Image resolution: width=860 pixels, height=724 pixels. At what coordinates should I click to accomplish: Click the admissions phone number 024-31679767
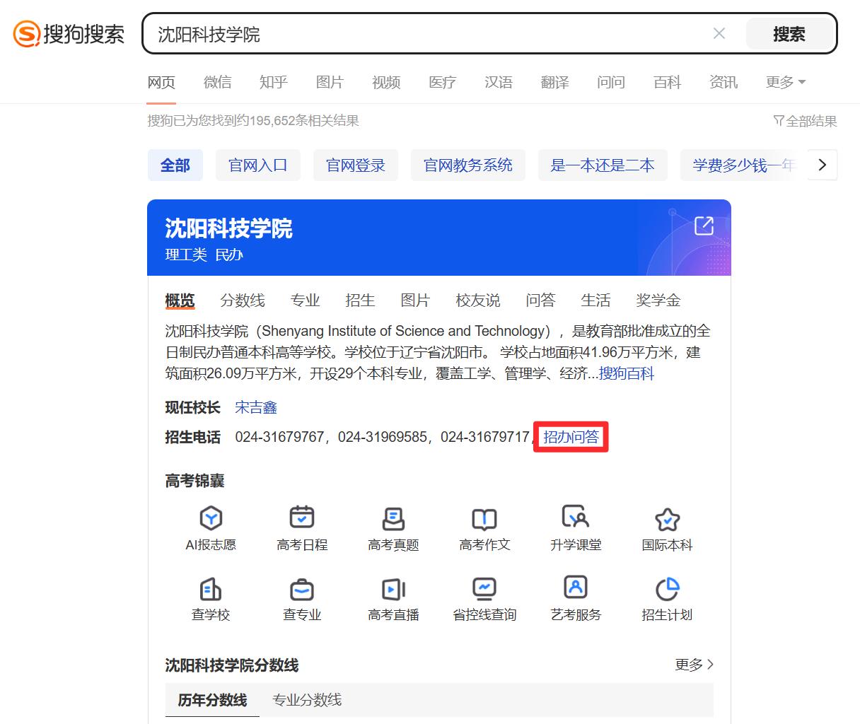point(279,437)
